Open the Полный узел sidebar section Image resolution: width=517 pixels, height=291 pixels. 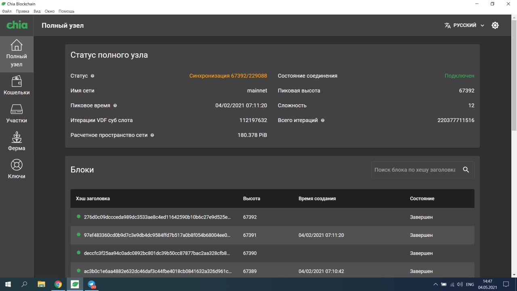pos(17,54)
